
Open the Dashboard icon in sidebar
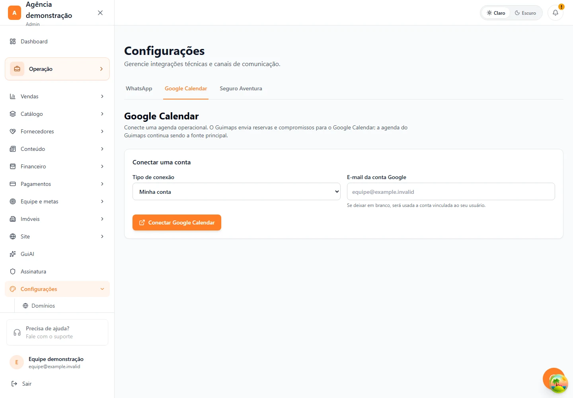tap(13, 41)
